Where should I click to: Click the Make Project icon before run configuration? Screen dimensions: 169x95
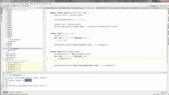click(x=147, y=6)
